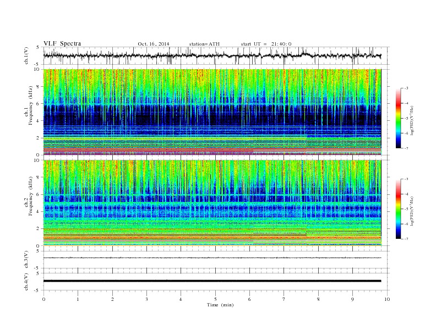Click time axis tick label "0"
436x336 pixels.
(43, 299)
